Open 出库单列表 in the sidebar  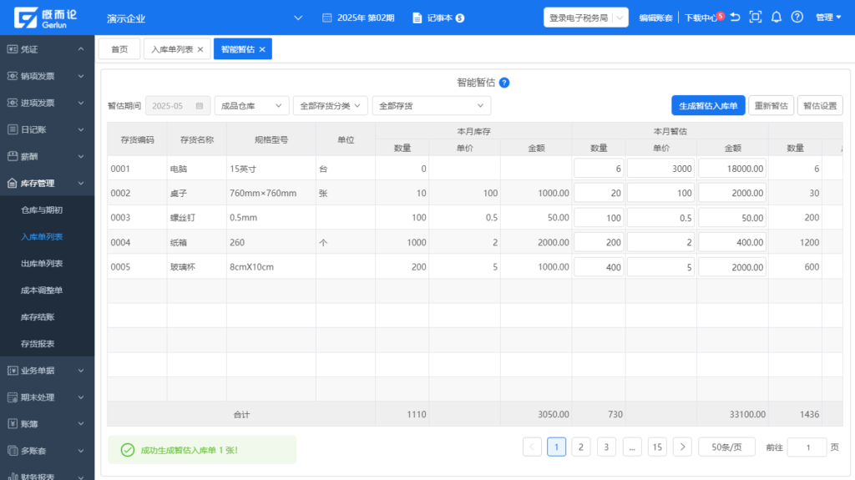pyautogui.click(x=42, y=264)
